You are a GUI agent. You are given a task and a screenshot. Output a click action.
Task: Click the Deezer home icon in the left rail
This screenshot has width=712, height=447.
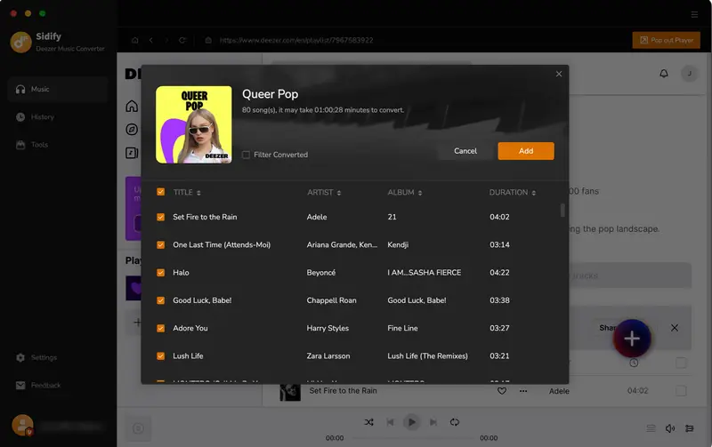click(132, 106)
